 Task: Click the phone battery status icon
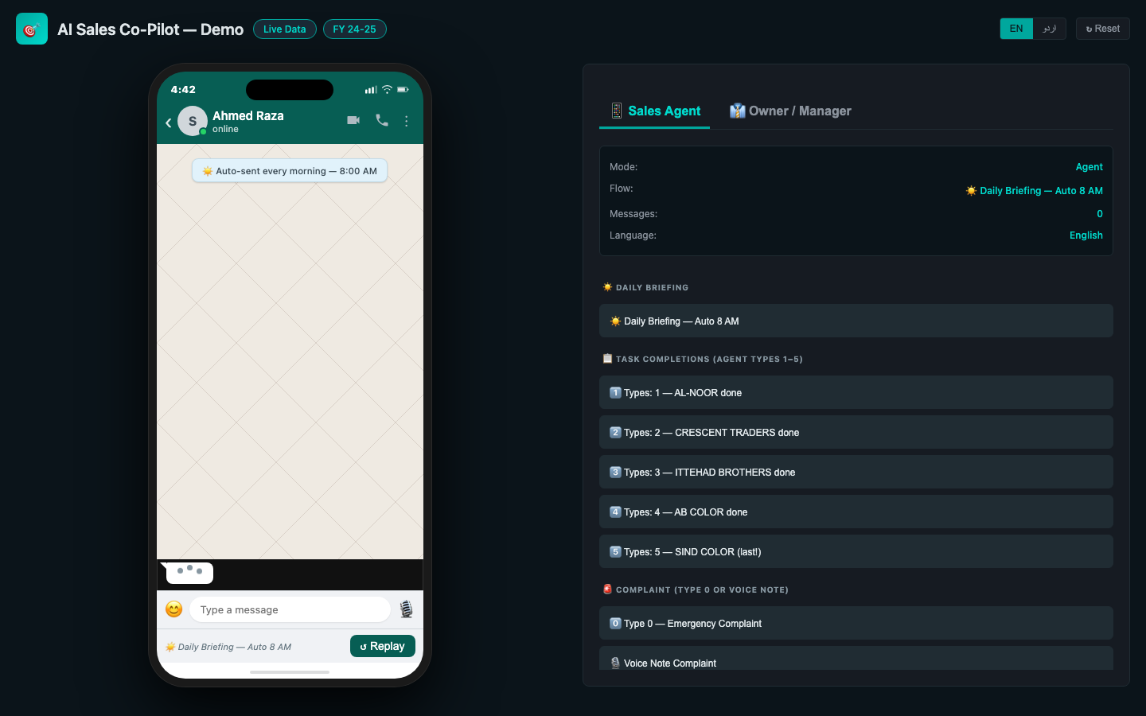403,89
